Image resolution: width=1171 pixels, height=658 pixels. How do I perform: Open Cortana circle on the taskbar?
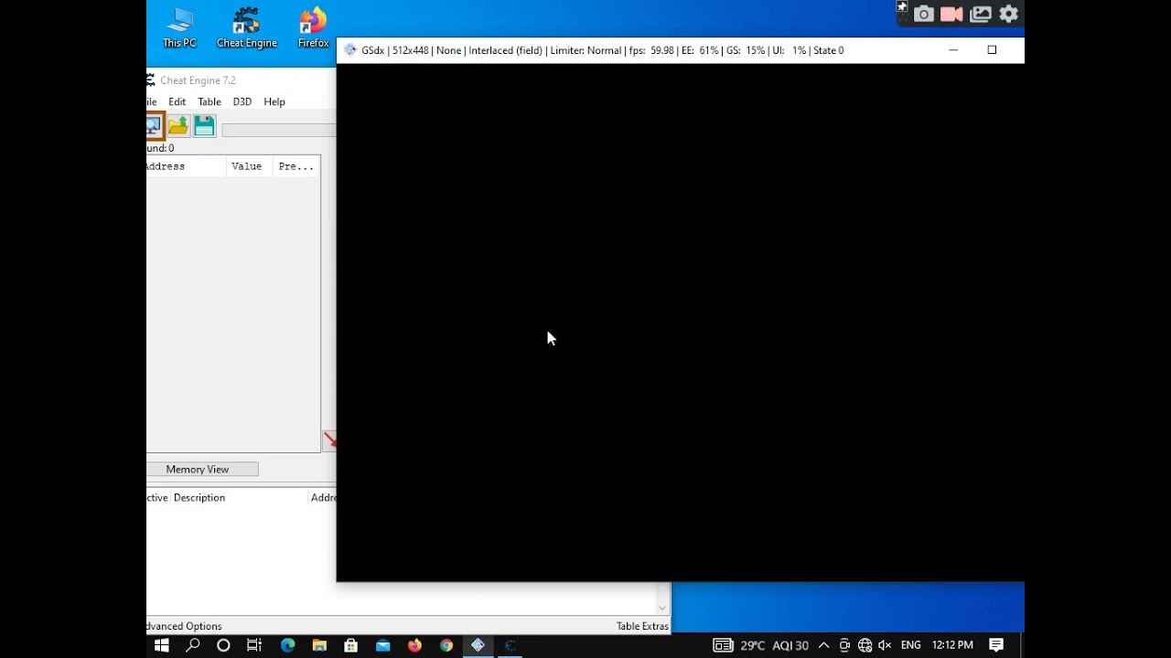click(223, 645)
